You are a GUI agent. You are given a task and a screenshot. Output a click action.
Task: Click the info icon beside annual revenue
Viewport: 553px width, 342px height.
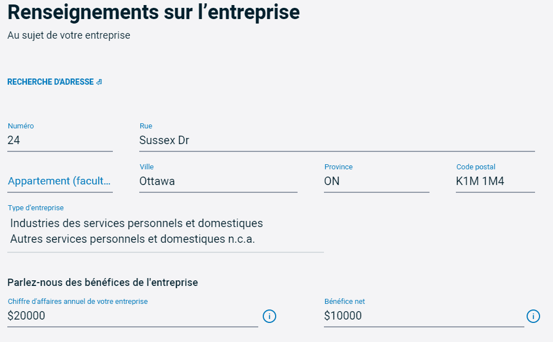coord(269,316)
